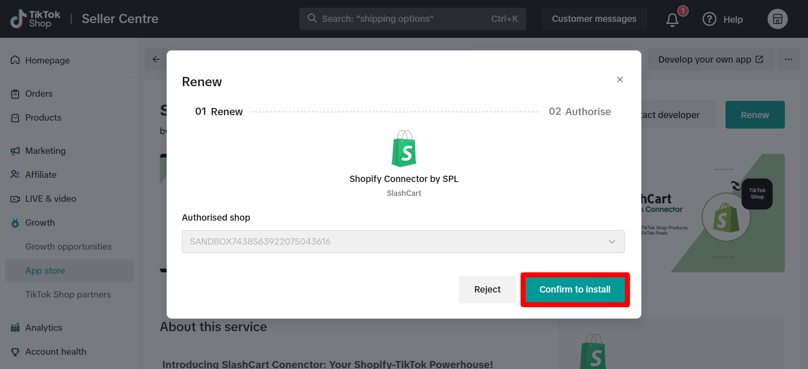Click the Shopify Connector app logo

tap(404, 148)
